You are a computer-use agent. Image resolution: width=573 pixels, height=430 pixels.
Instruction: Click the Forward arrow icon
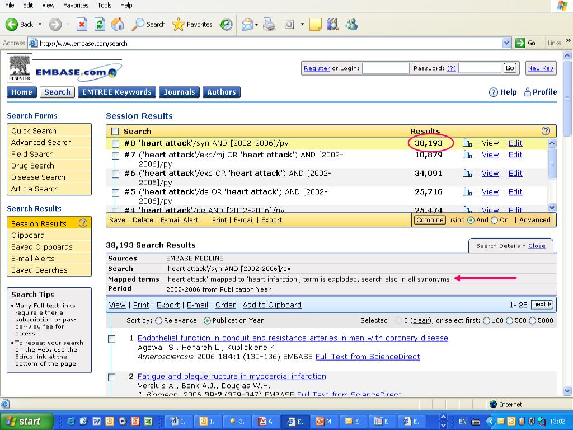pos(55,25)
